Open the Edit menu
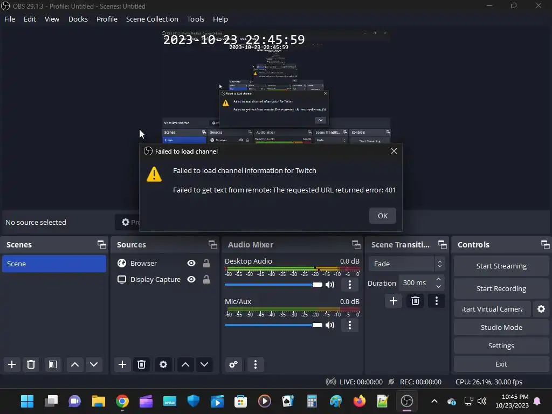The height and width of the screenshot is (414, 552). click(30, 19)
